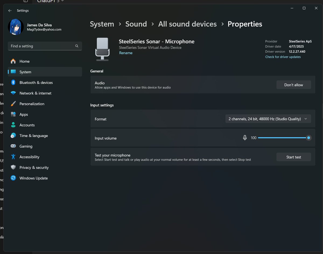The width and height of the screenshot is (323, 254).
Task: Click the Network wifi icon
Action: coord(13,93)
